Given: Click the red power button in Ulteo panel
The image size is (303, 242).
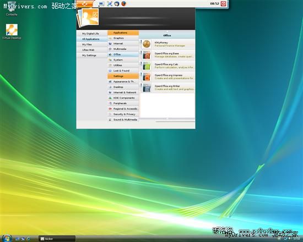Looking at the screenshot, I should 223,3.
